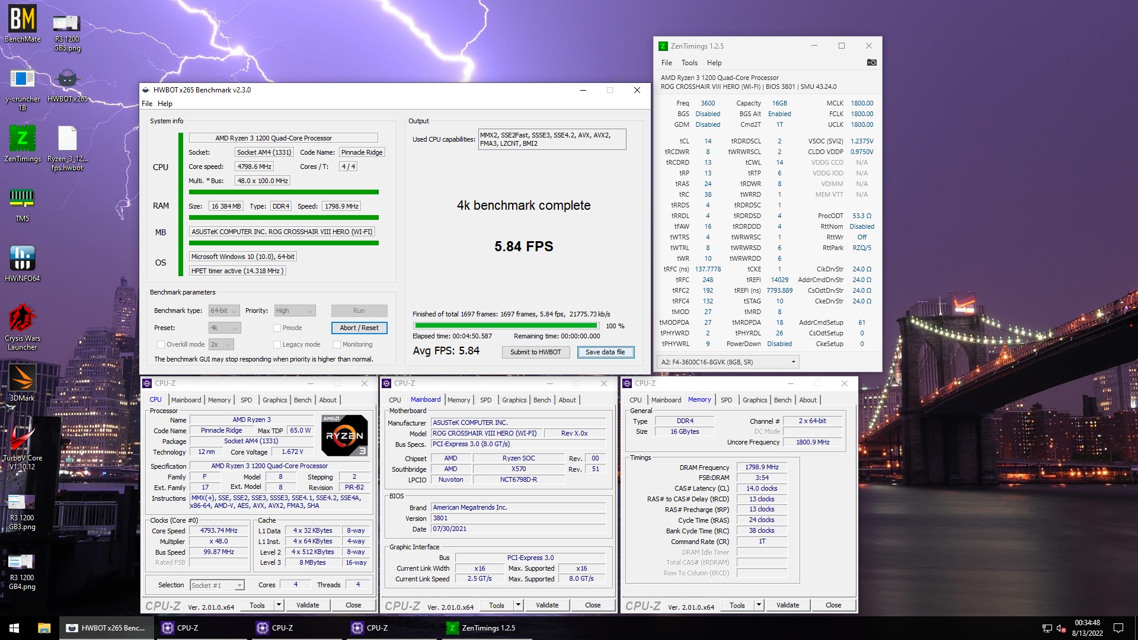The image size is (1138, 640).
Task: Switch to Bench tab in first CPU-Z window
Action: (302, 400)
